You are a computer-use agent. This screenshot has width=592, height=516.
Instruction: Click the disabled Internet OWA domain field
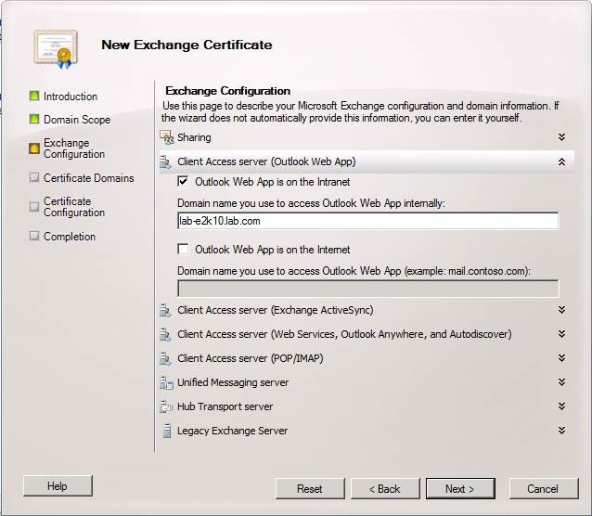(x=367, y=289)
